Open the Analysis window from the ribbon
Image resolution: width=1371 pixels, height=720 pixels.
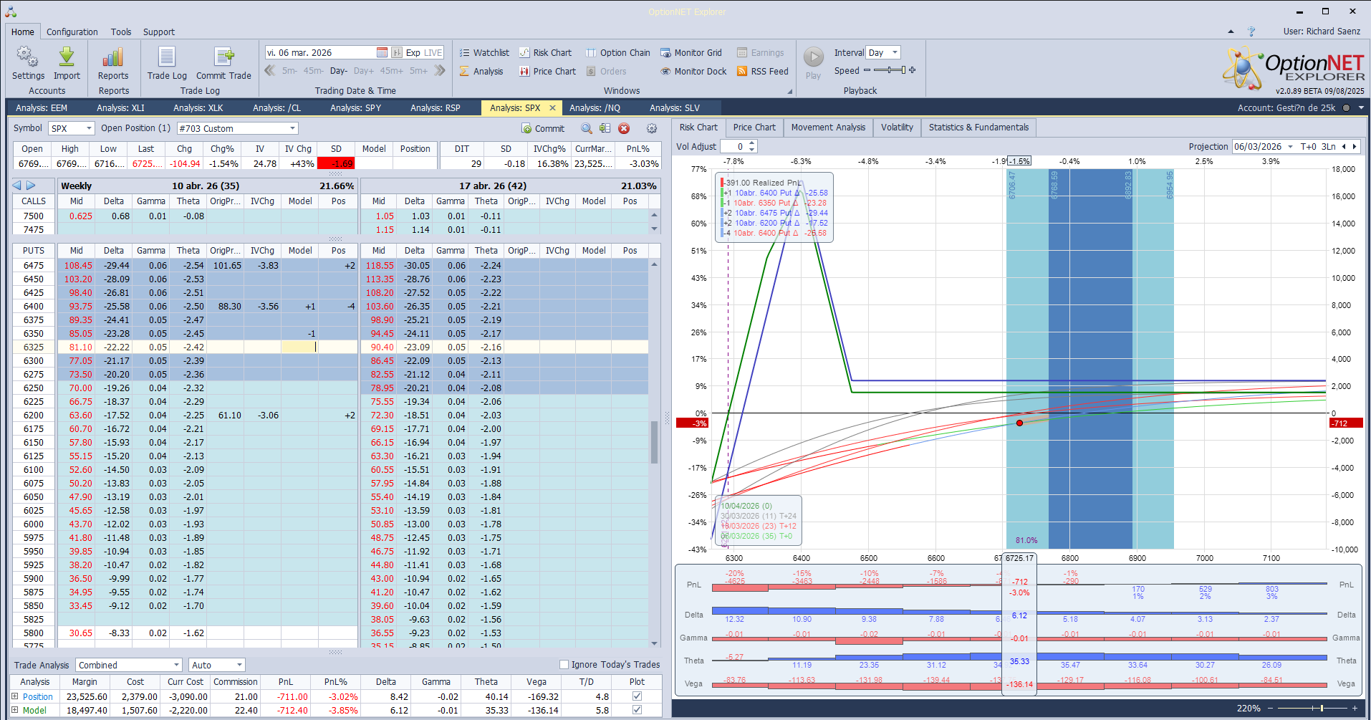tap(481, 71)
